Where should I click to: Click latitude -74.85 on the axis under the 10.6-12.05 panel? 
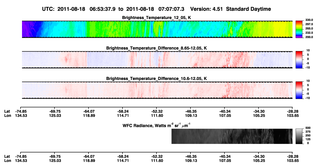[x=21, y=111]
